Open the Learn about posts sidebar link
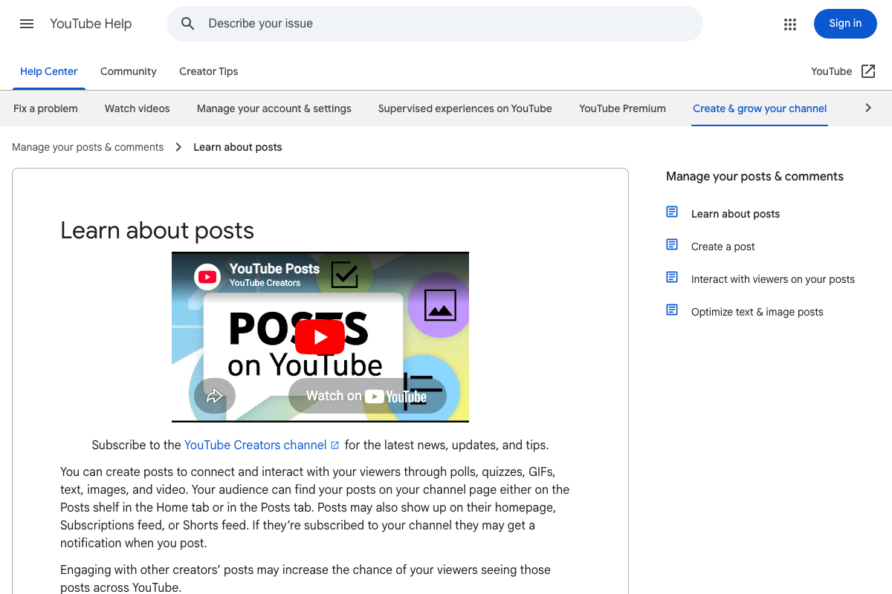Viewport: 892px width, 594px height. pos(736,214)
